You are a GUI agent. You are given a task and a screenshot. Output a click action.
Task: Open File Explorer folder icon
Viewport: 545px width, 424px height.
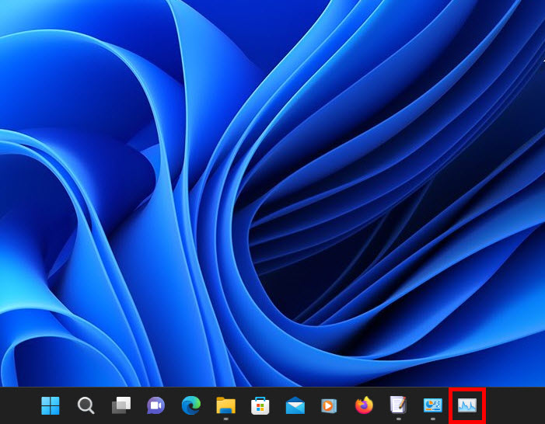225,405
